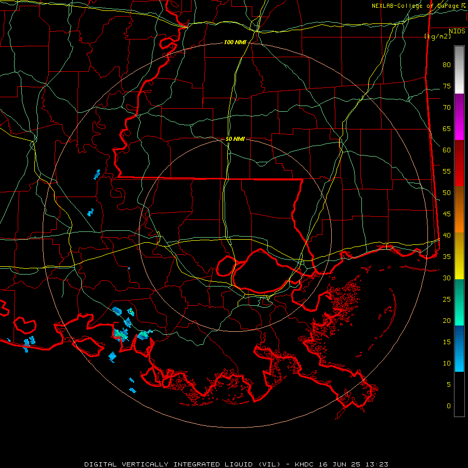Click the "80" value on the color scale
Screen dimensions: 468x468
(x=447, y=65)
